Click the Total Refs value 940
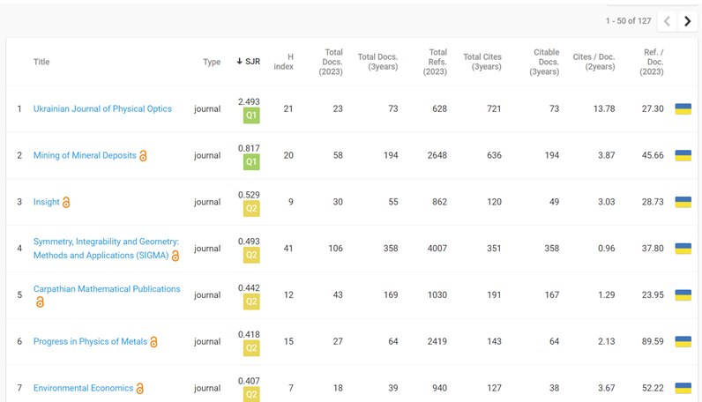The height and width of the screenshot is (402, 702). click(x=440, y=388)
